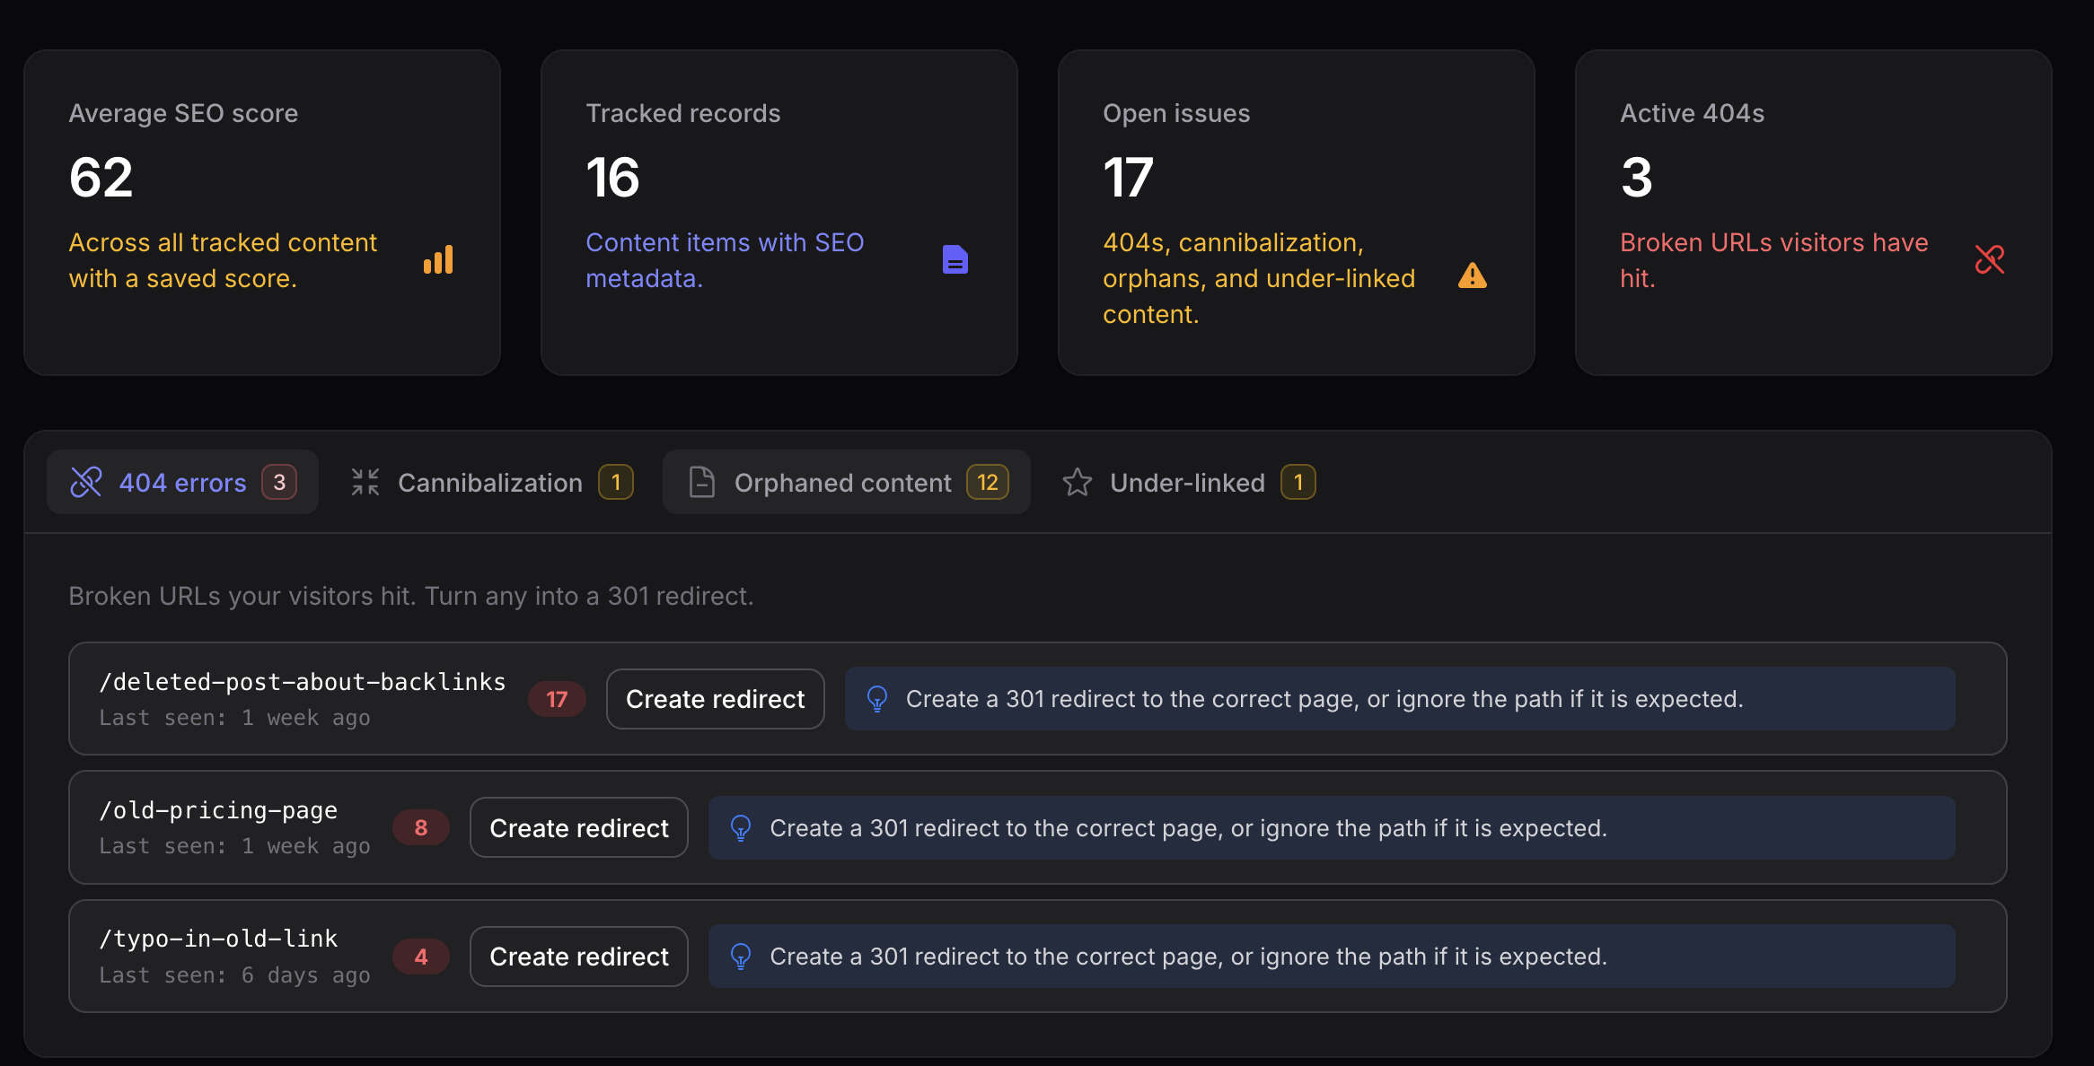Viewport: 2094px width, 1066px height.
Task: Create redirect for /old-pricing-page
Action: 579,828
